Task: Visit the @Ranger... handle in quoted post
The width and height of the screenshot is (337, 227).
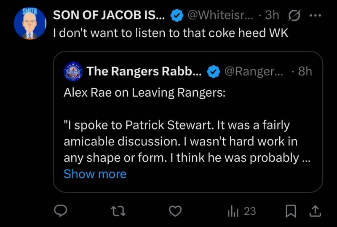Action: point(254,71)
